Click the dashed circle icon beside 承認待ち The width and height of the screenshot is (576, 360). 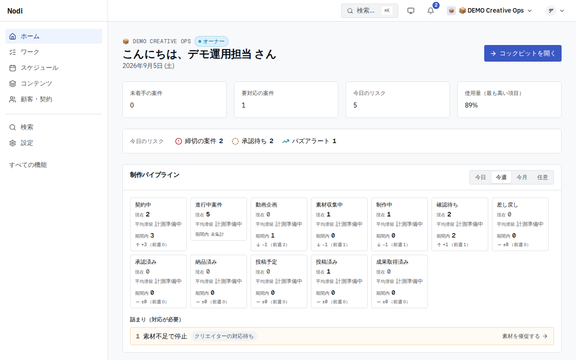click(235, 141)
